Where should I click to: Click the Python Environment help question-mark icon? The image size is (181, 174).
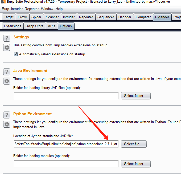pos(7,115)
